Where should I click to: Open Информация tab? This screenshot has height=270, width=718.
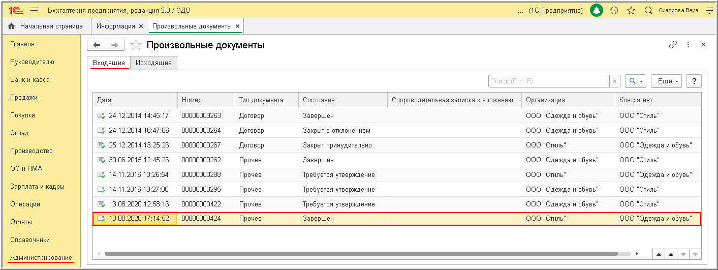[x=116, y=26]
